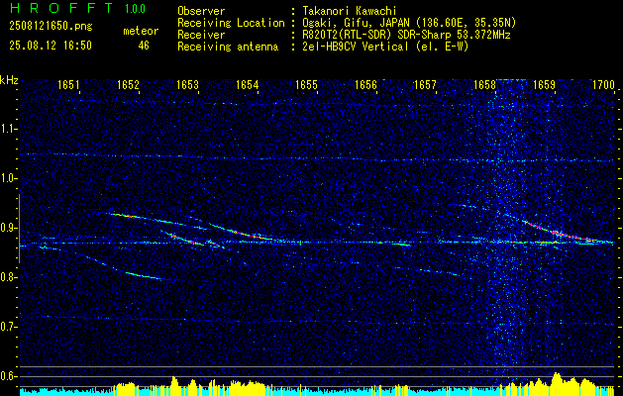The image size is (623, 396).
Task: Click the 1.1 kHz axis label
Action: pyautogui.click(x=8, y=129)
